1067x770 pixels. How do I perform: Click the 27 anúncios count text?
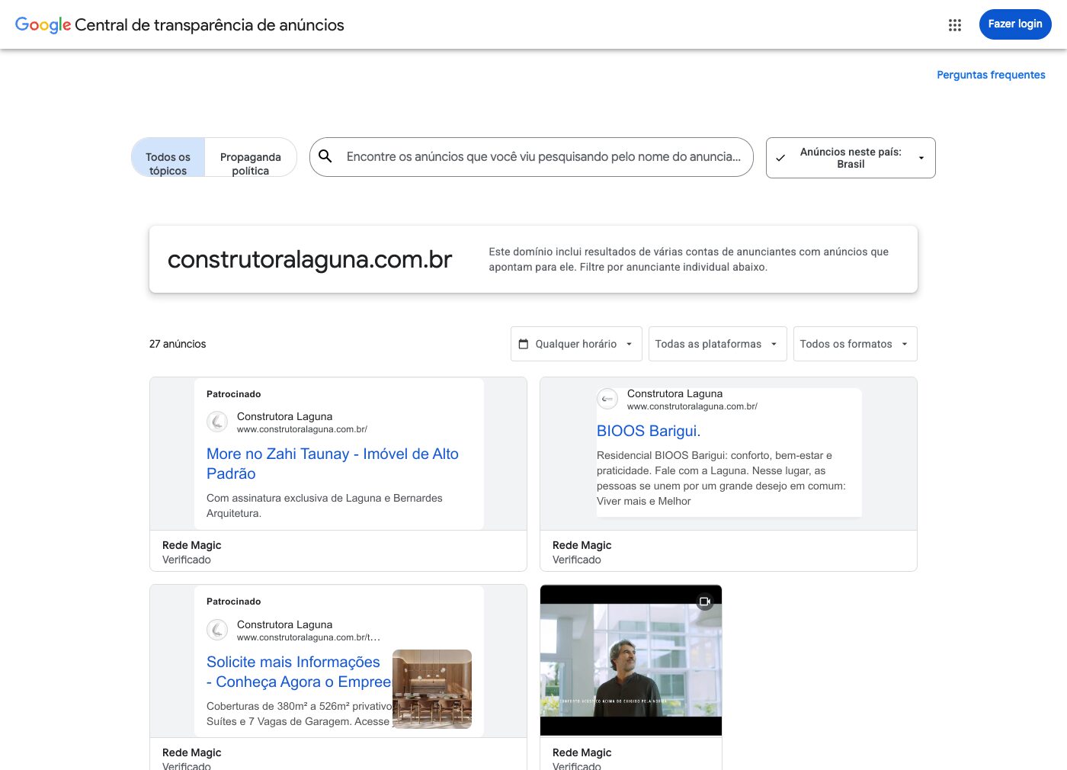pyautogui.click(x=178, y=344)
